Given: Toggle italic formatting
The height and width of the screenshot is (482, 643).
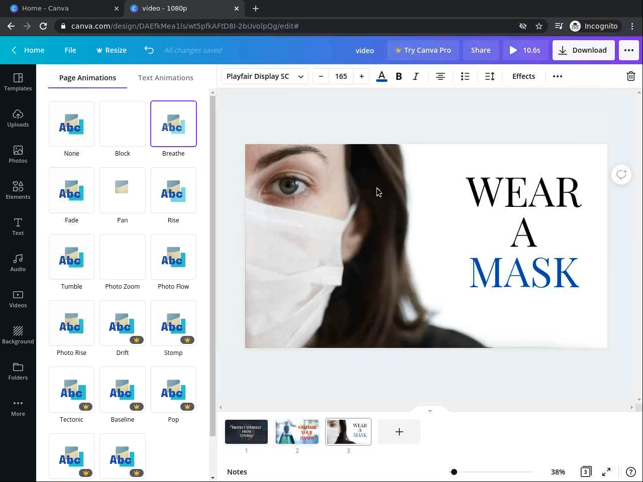Looking at the screenshot, I should point(416,76).
